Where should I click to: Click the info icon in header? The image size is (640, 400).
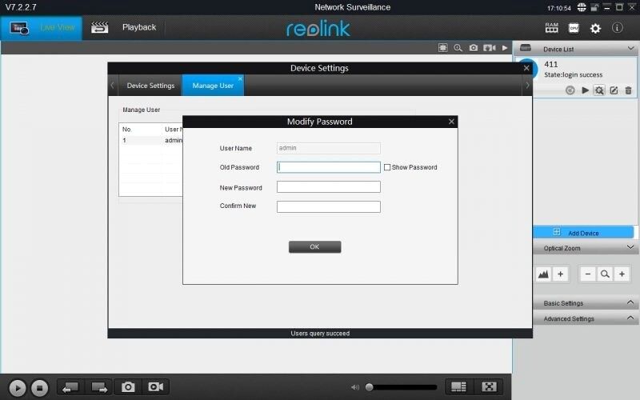click(618, 28)
